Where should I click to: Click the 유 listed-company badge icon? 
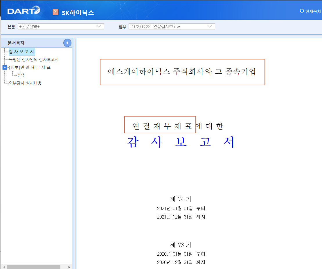[x=55, y=12]
